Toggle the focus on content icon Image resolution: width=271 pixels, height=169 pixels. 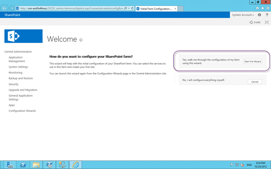point(267,22)
